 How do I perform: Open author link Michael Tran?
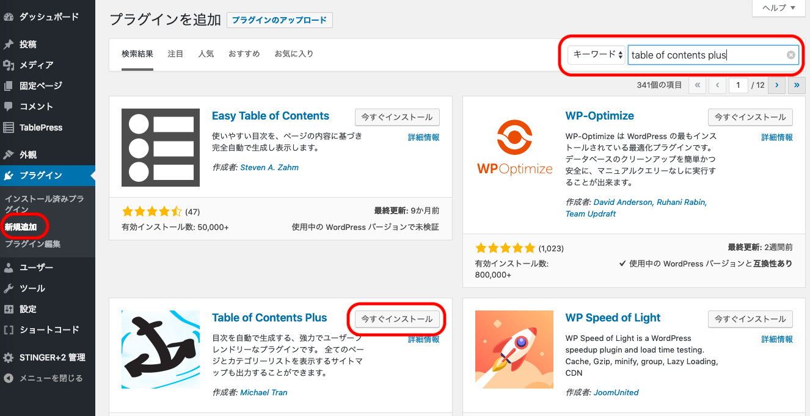264,392
